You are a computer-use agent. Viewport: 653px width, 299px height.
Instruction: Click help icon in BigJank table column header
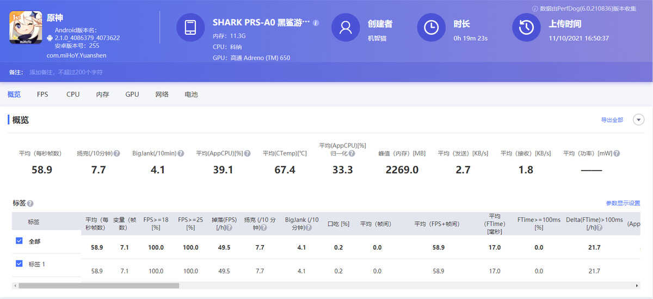pyautogui.click(x=309, y=228)
